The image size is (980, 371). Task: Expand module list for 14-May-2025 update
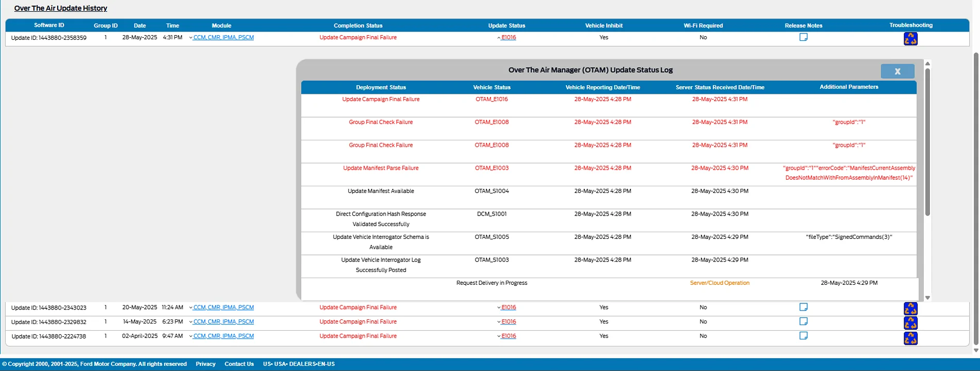click(x=221, y=321)
